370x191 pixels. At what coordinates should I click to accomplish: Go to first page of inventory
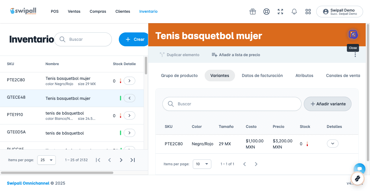98,160
